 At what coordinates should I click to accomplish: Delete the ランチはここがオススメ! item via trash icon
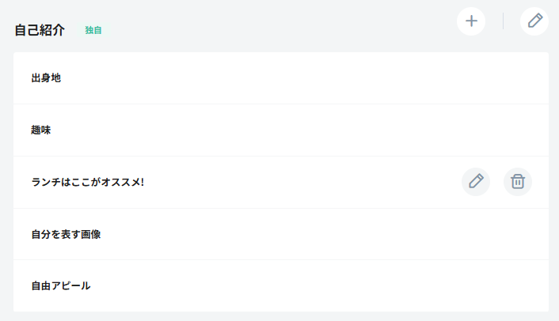point(518,182)
